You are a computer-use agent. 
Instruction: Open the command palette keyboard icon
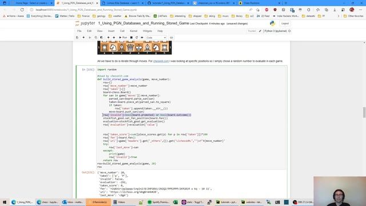(172, 38)
